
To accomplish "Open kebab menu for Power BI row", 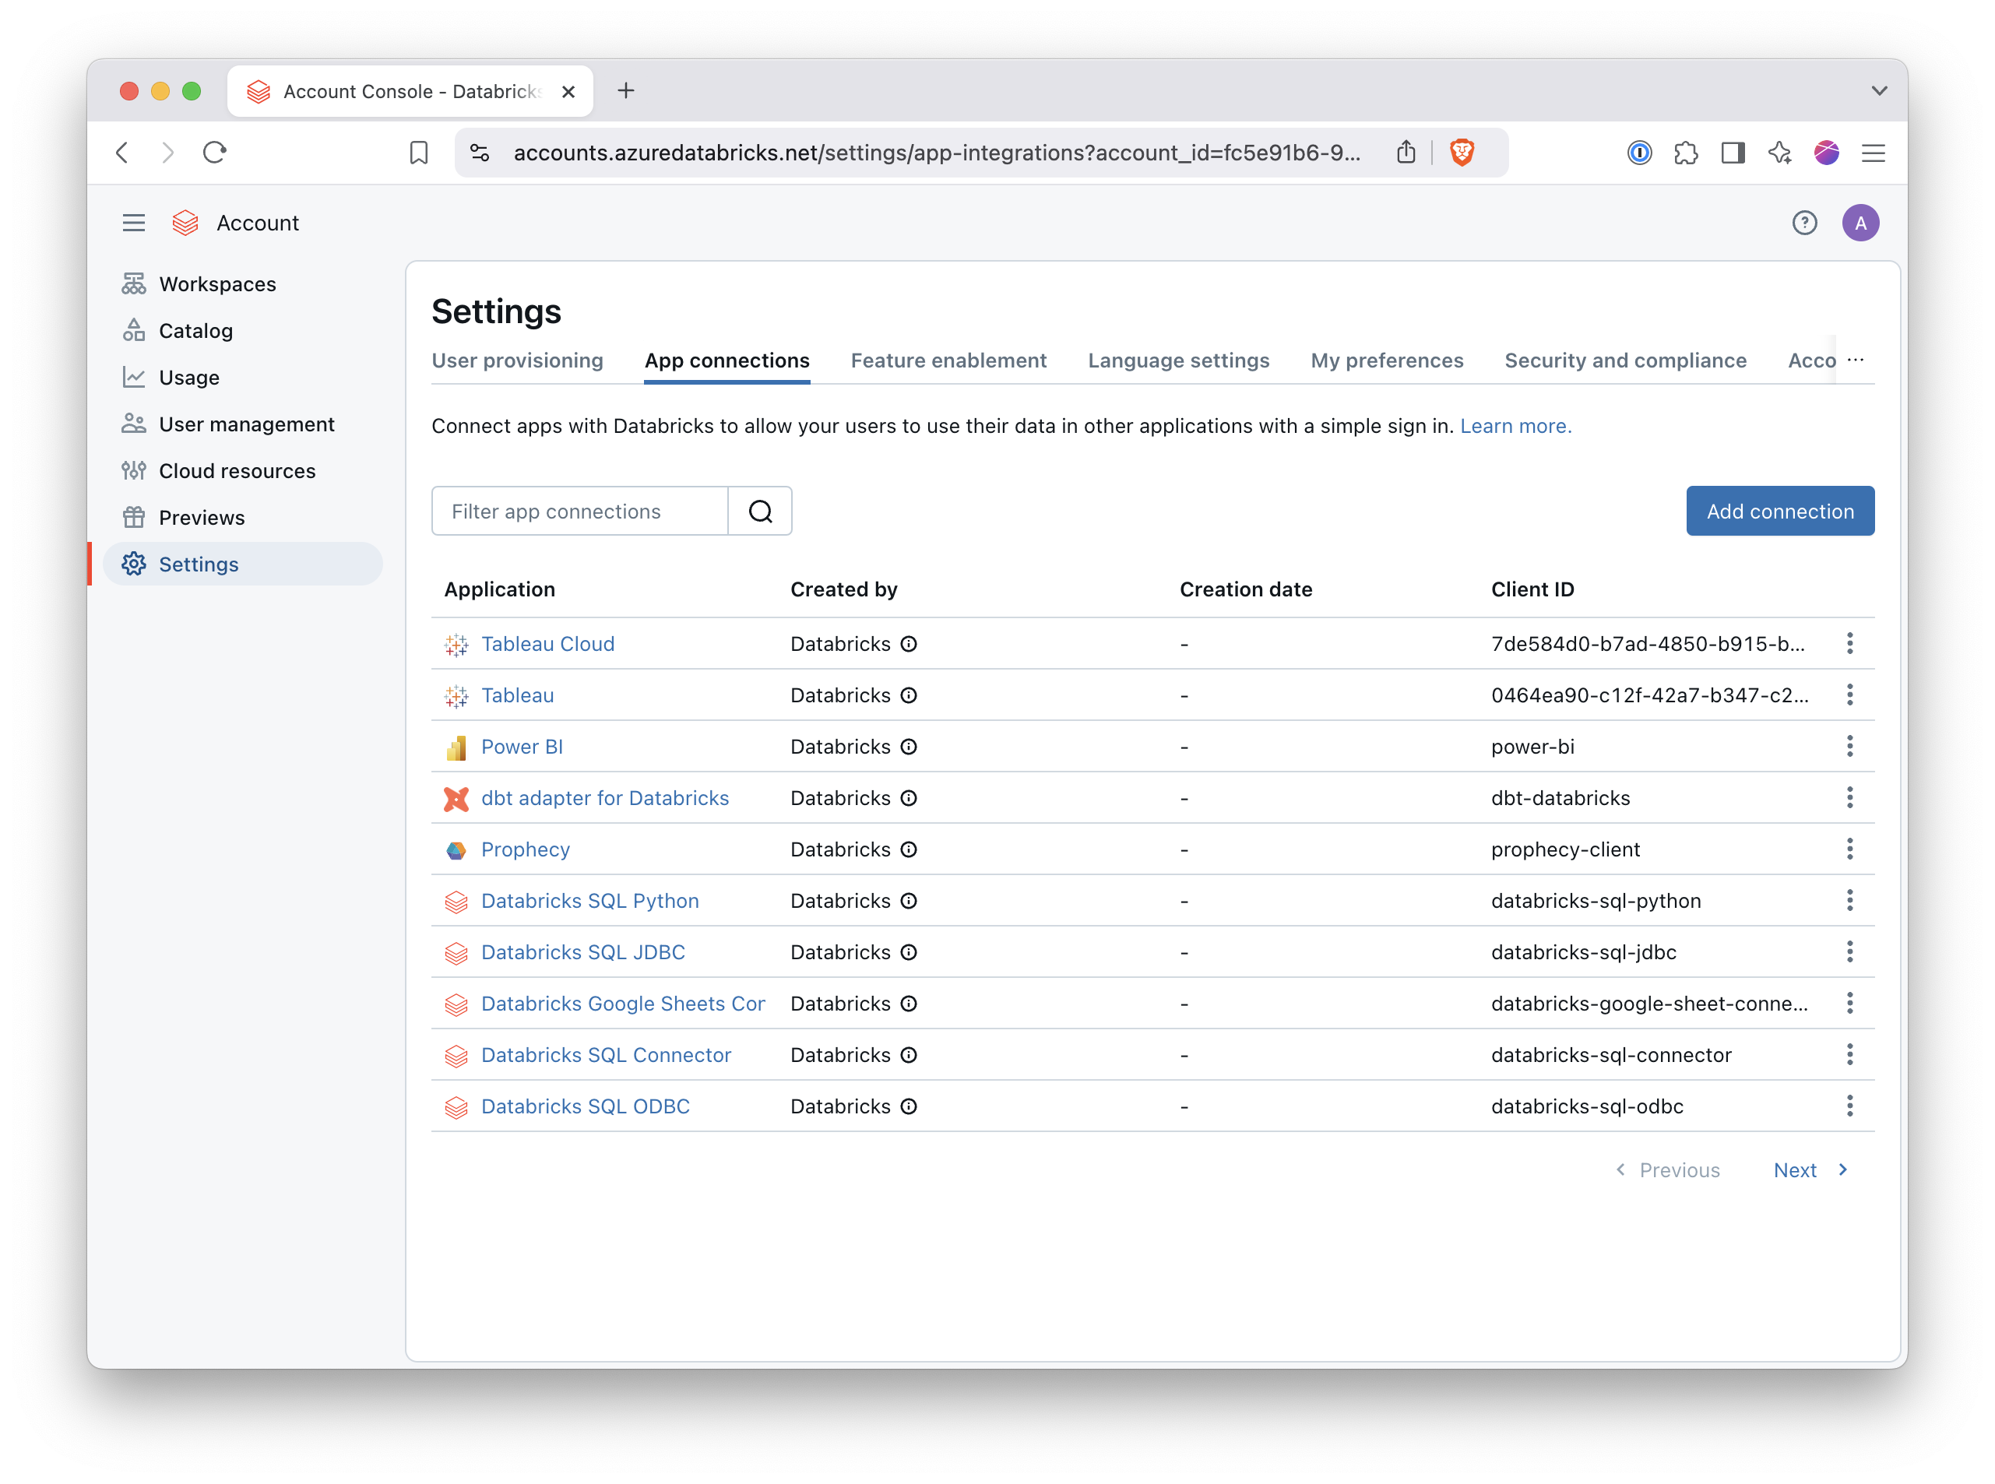I will (x=1849, y=746).
